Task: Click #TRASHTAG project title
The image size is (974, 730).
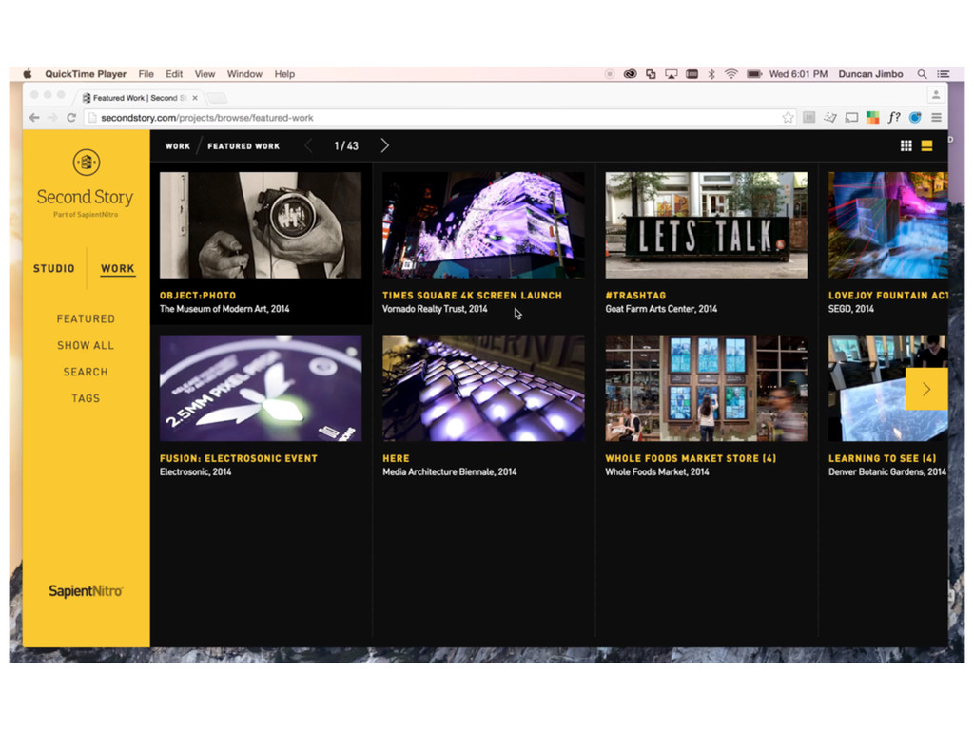Action: 635,296
